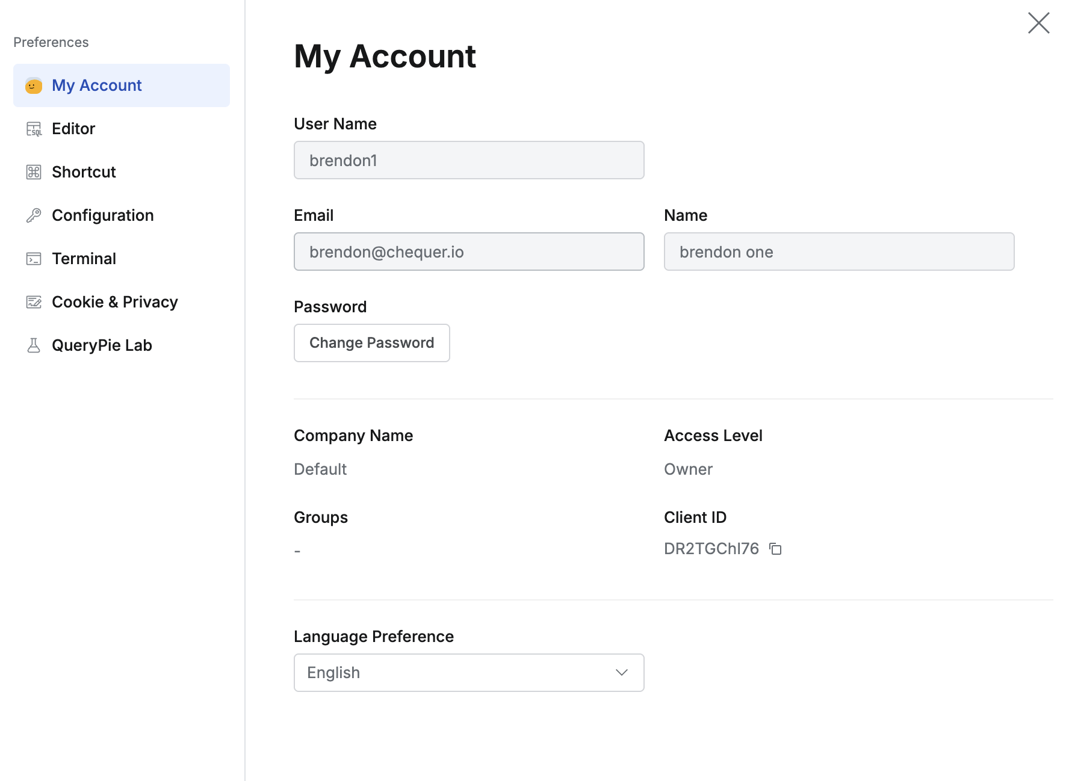This screenshot has height=781, width=1069.
Task: Open QueryPie Lab settings
Action: click(102, 345)
